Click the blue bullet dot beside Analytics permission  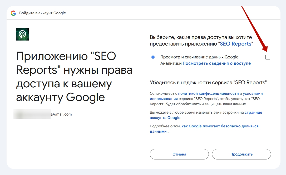[x=153, y=57]
